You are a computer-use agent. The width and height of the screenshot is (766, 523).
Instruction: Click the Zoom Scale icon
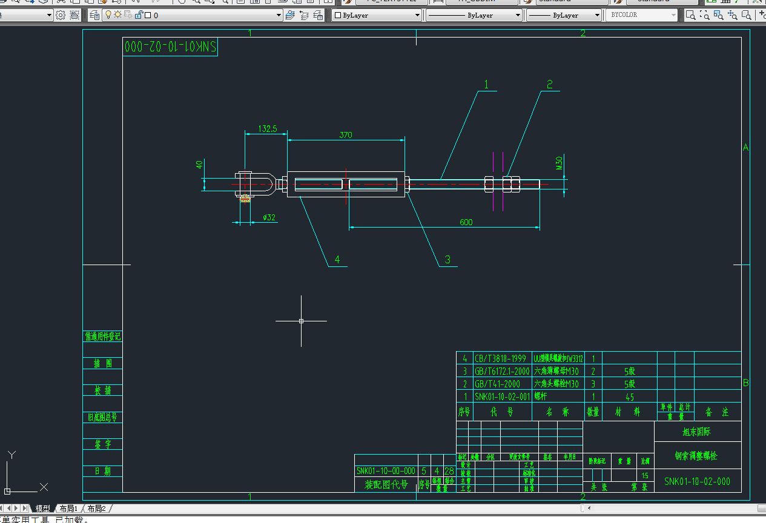718,15
